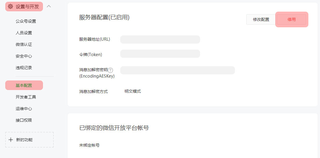Open 开发者工具 in sidebar
Image resolution: width=320 pixels, height=158 pixels.
pyautogui.click(x=26, y=97)
